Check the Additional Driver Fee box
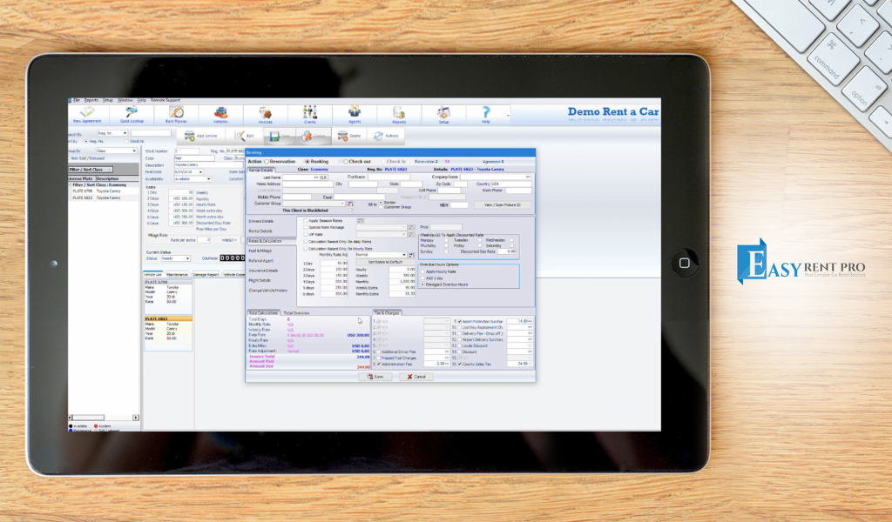Viewport: 892px width, 522px height. pyautogui.click(x=377, y=351)
